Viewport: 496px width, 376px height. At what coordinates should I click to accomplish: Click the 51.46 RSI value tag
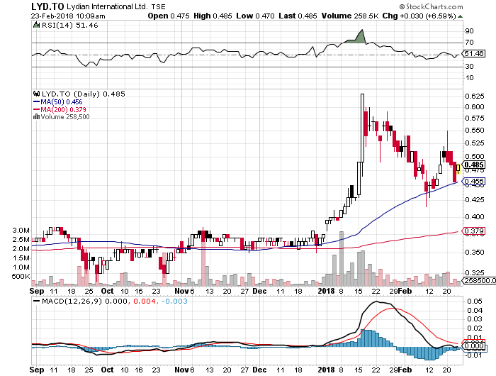pos(474,53)
